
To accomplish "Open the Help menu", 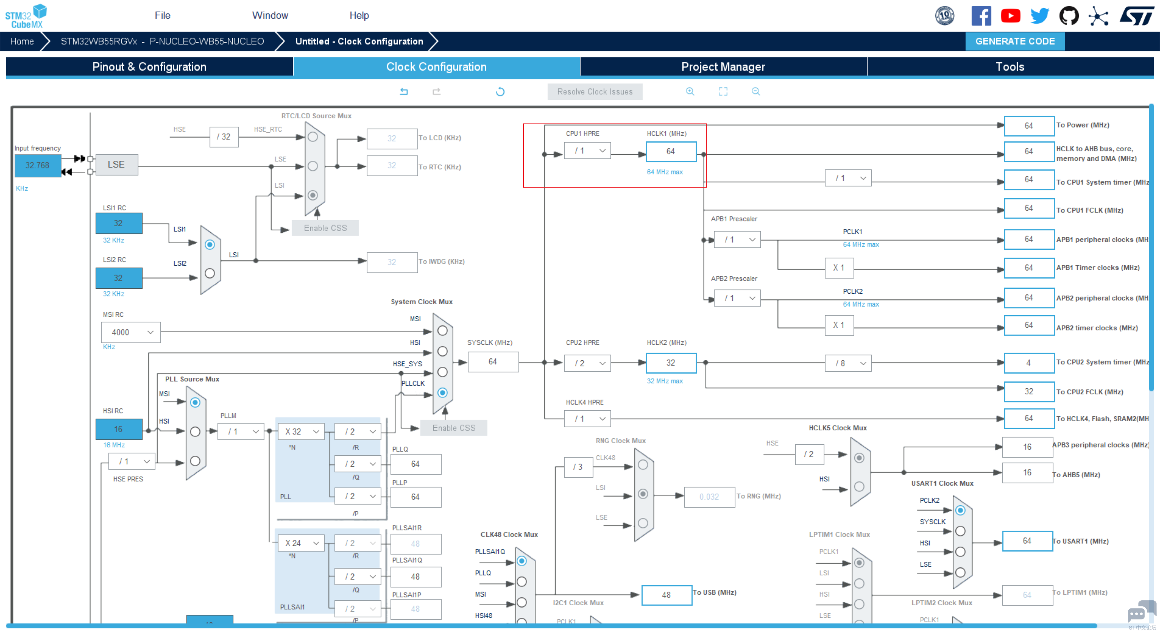I will pos(359,15).
